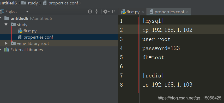This screenshot has width=224, height=103.
Task: Click study in the breadcrumb bar
Action: point(32,3)
